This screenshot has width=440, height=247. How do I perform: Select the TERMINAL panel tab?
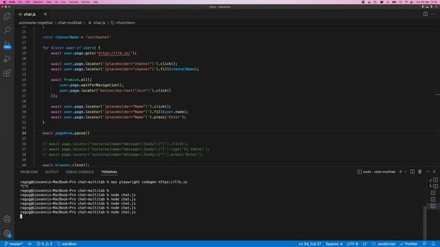(109, 172)
